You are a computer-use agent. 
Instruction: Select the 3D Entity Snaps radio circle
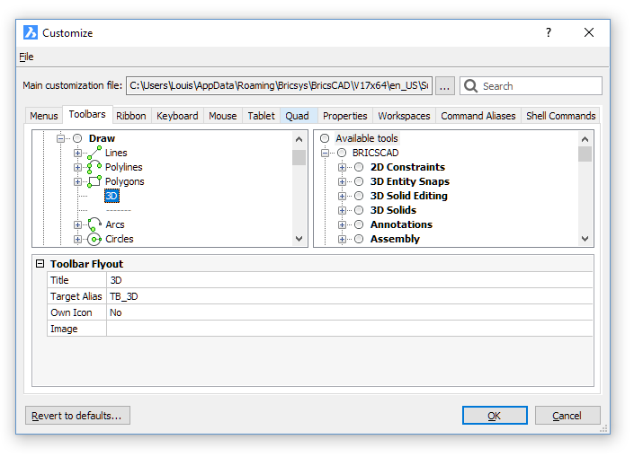click(x=359, y=181)
